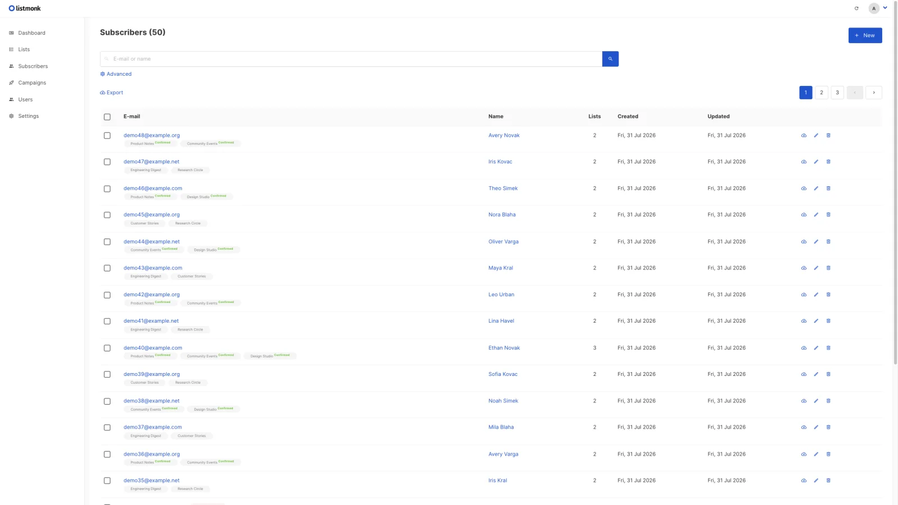Open Sofia Kovac name link

(503, 374)
